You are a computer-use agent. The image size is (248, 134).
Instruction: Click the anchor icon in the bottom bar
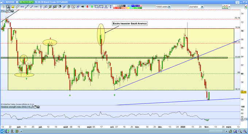12,131
